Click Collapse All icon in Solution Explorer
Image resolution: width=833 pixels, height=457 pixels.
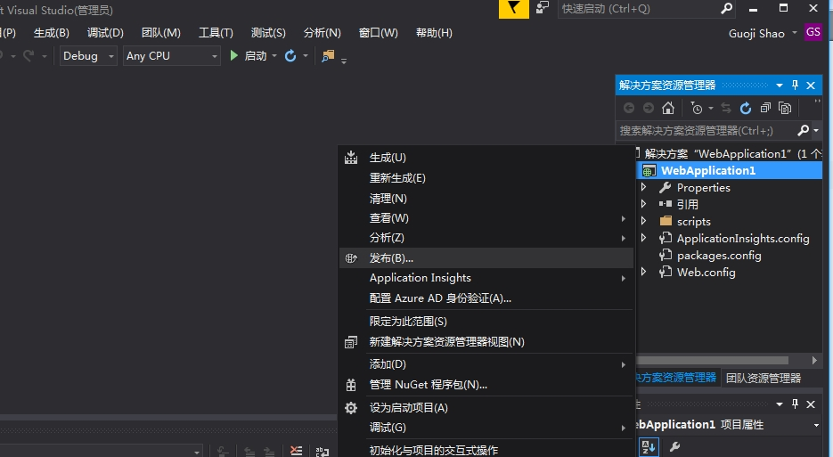point(765,108)
